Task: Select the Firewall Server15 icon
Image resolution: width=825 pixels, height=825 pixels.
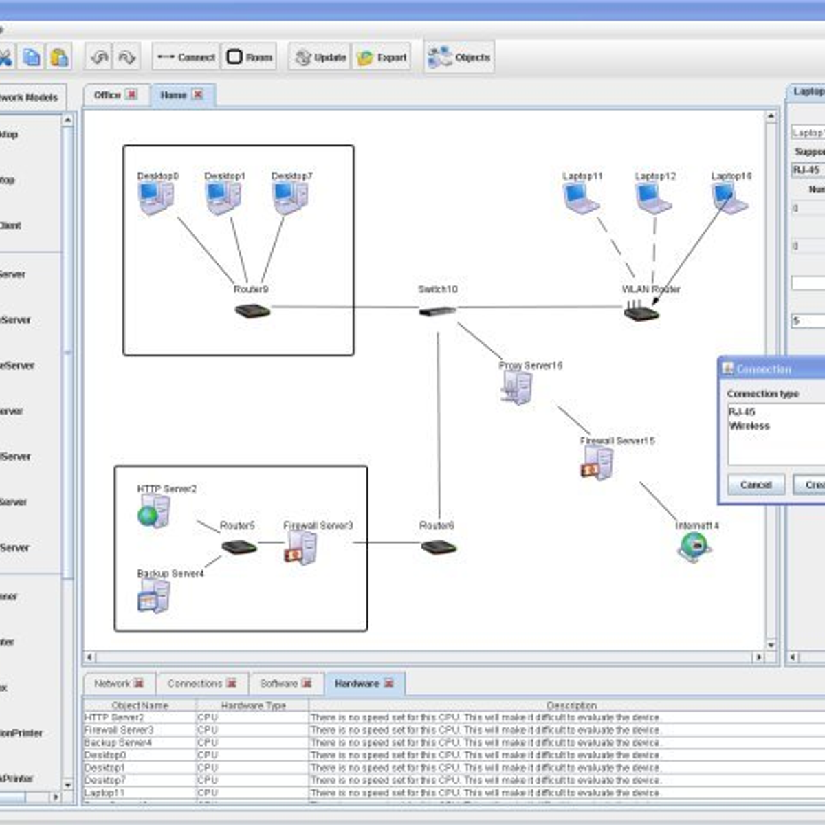Action: [597, 463]
